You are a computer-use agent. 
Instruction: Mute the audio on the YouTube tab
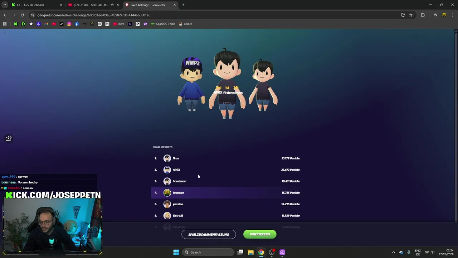[x=112, y=5]
